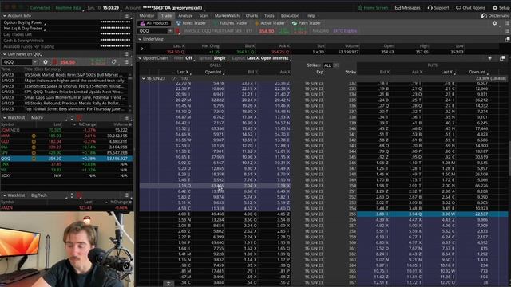Open Account Info gadget menu icon

click(x=126, y=16)
